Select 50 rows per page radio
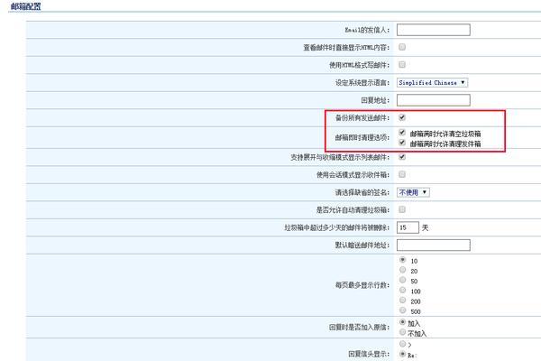Screen dimensions: 541x361 coord(402,280)
